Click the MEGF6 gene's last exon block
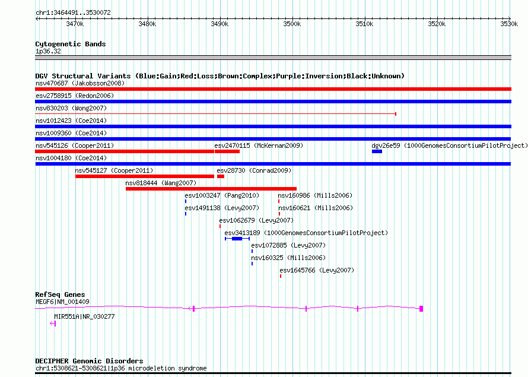The width and height of the screenshot is (528, 377). tap(421, 309)
